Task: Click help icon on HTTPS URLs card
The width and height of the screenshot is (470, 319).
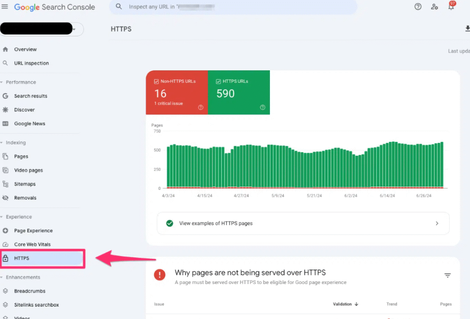Action: coord(263,108)
